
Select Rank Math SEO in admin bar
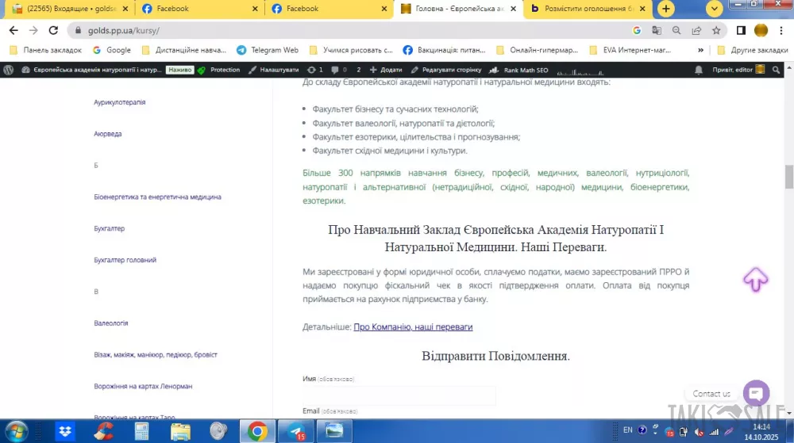pos(520,70)
